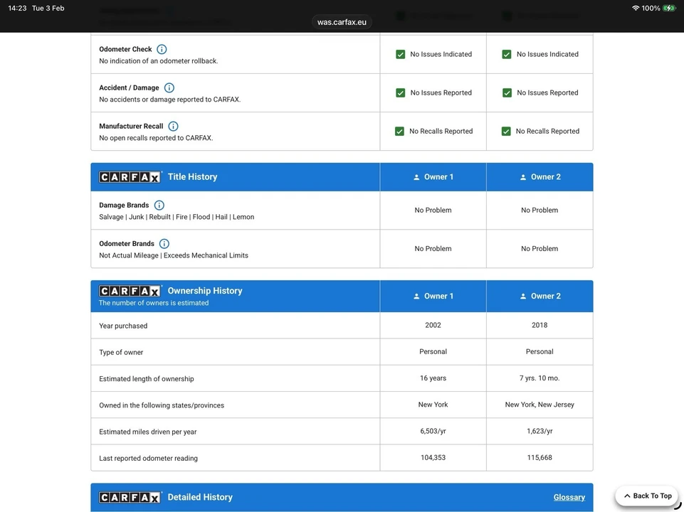Open the Glossary link
This screenshot has height=512, width=684.
click(x=569, y=497)
